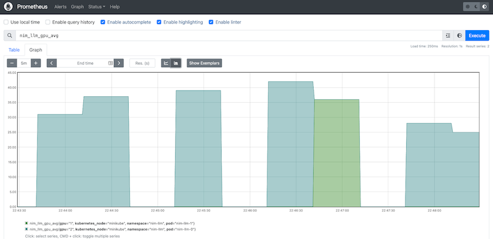Open the Alerts menu item
Viewport: 493px width, 239px height.
[x=60, y=7]
